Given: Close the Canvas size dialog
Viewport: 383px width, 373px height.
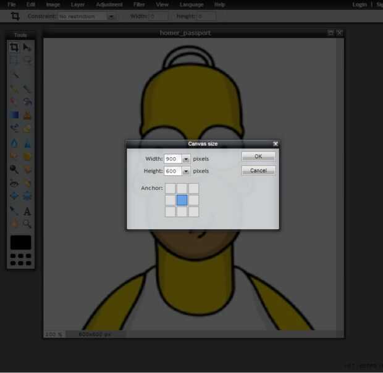Looking at the screenshot, I should (x=276, y=144).
